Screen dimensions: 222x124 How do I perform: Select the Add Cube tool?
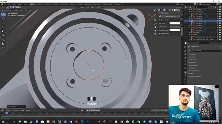click(x=3, y=49)
